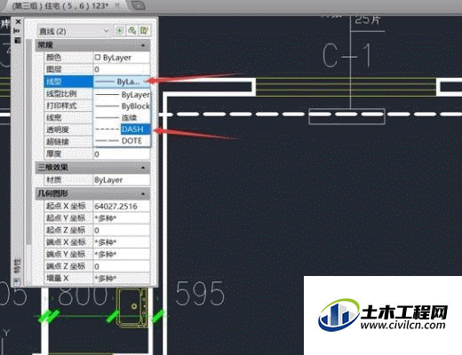Image resolution: width=462 pixels, height=355 pixels.
Task: Choose DOTE linetype option
Action: (x=123, y=141)
